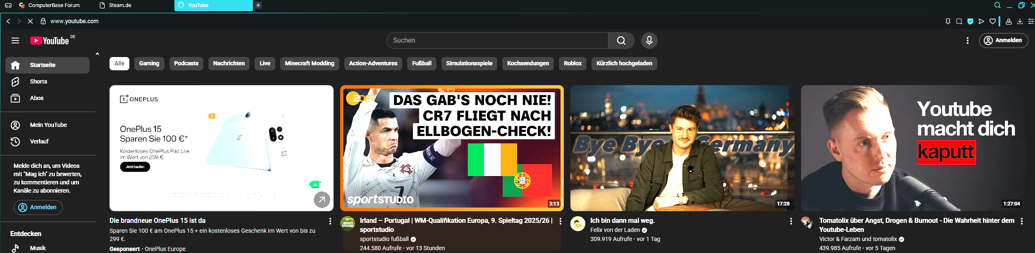The height and width of the screenshot is (253, 1035).
Task: Click Jetzt kaufen in OnePlus ad
Action: [135, 167]
